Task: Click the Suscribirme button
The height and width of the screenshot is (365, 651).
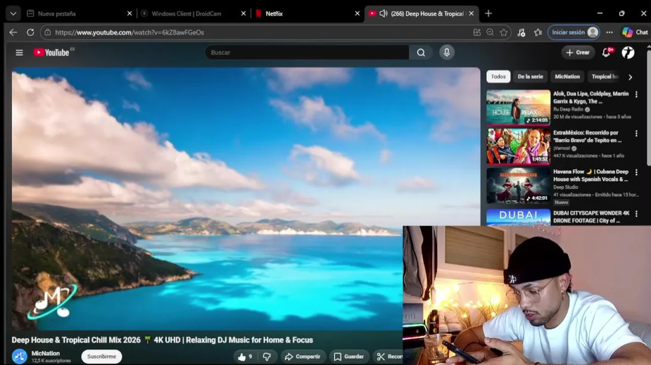Action: [x=102, y=356]
